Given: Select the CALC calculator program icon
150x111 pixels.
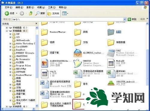Looking at the screenshot, I should 111,53.
